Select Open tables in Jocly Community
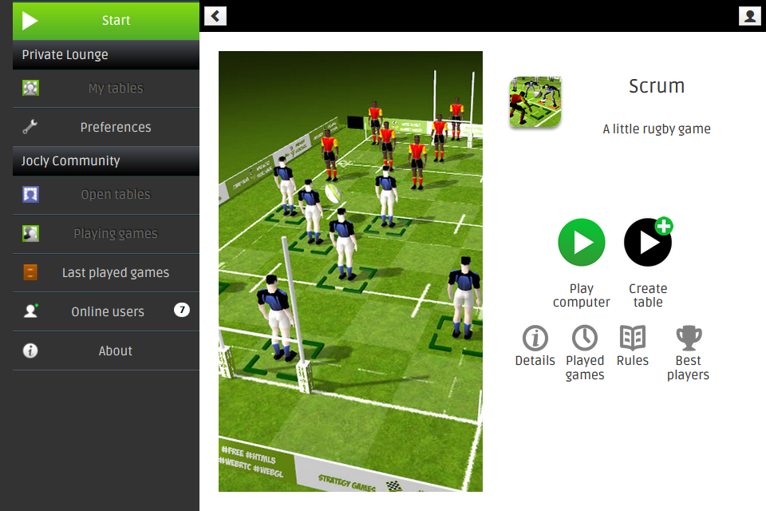This screenshot has height=511, width=766. [x=106, y=195]
